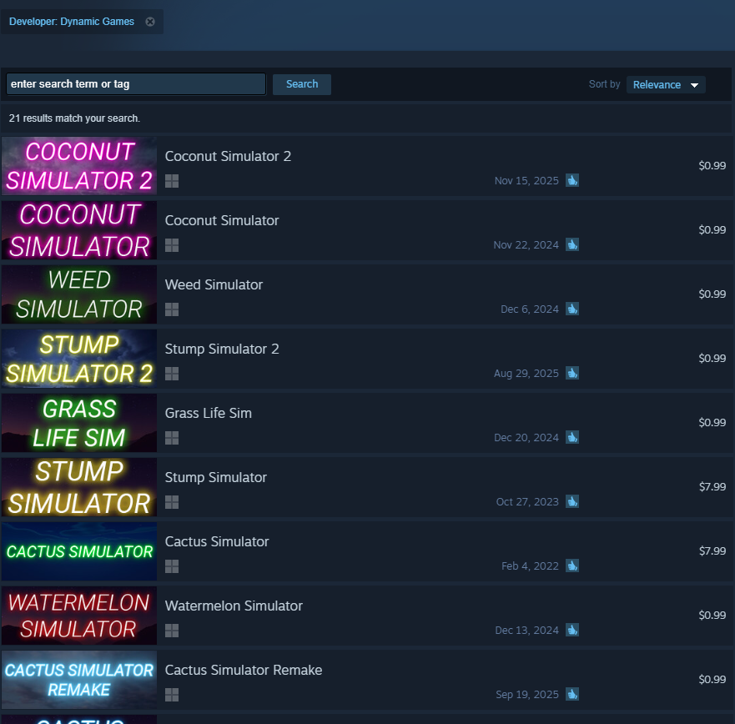Click the $7.99 price of Stump Simulator
Screen dimensions: 735x724
(x=712, y=486)
